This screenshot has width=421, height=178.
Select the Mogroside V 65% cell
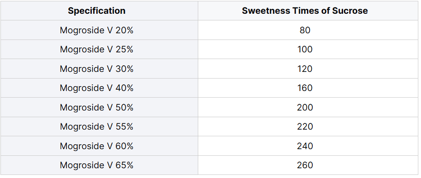(97, 165)
